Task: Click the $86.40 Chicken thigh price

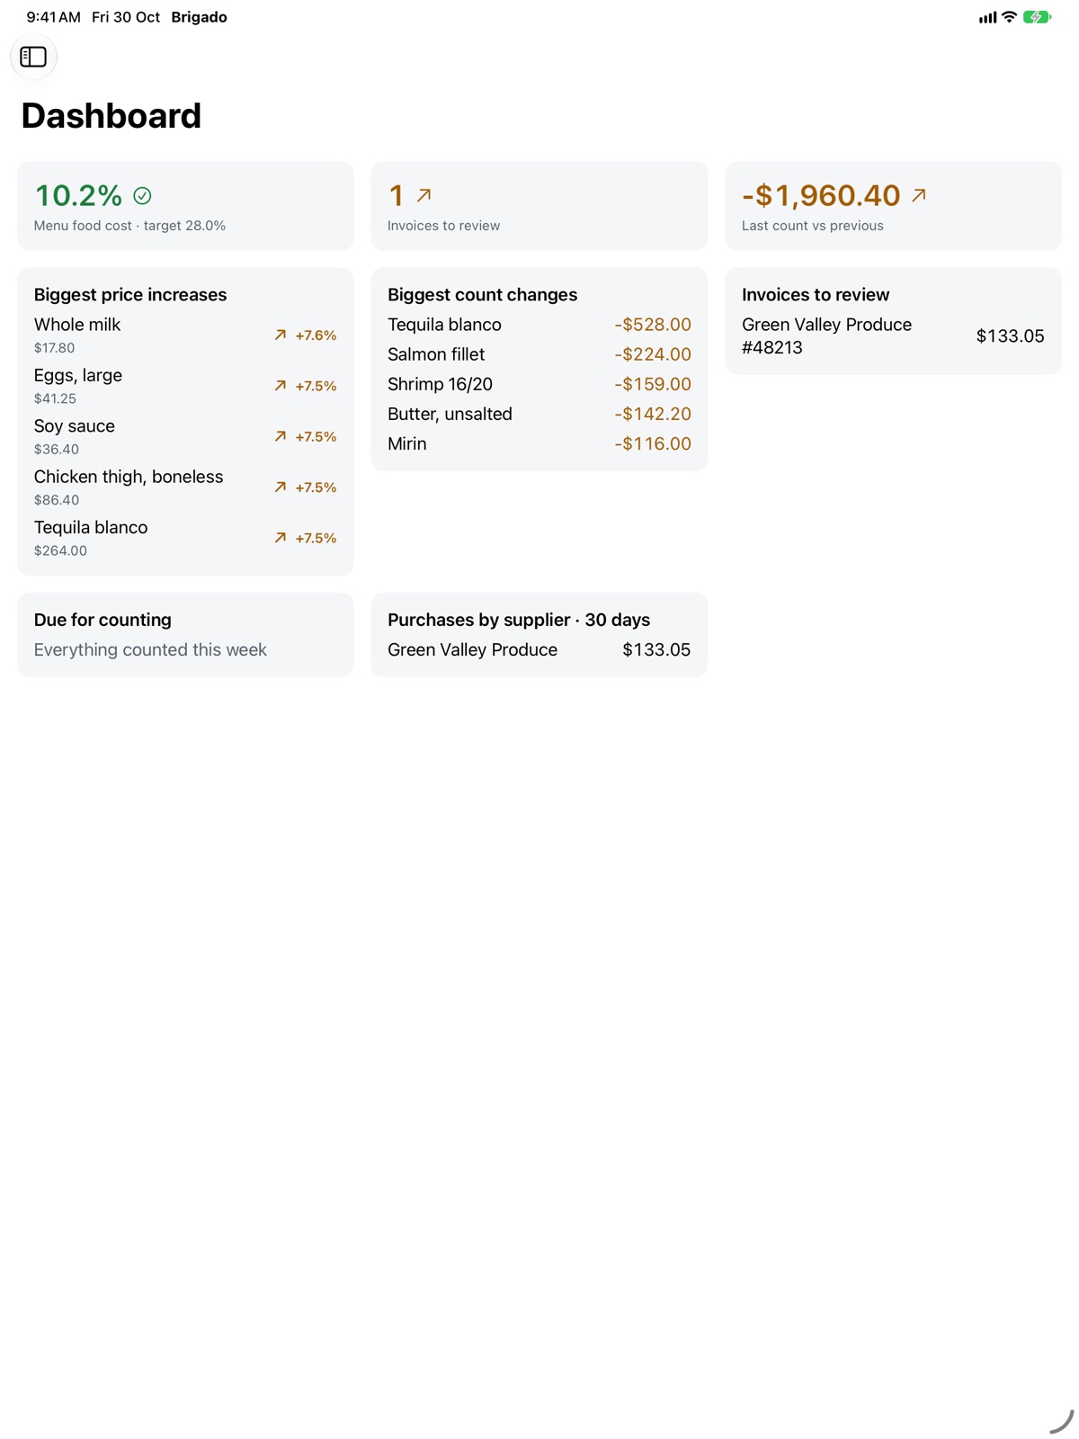Action: pos(57,500)
